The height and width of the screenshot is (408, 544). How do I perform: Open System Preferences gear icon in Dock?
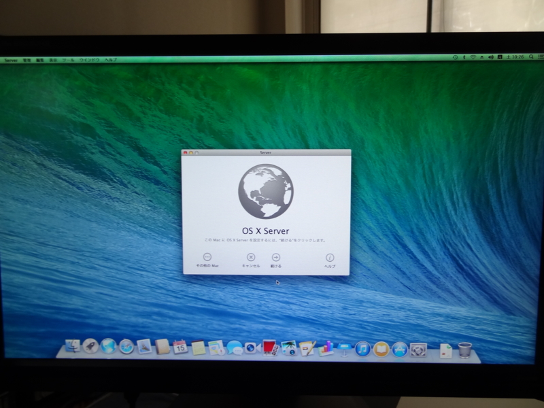click(418, 350)
